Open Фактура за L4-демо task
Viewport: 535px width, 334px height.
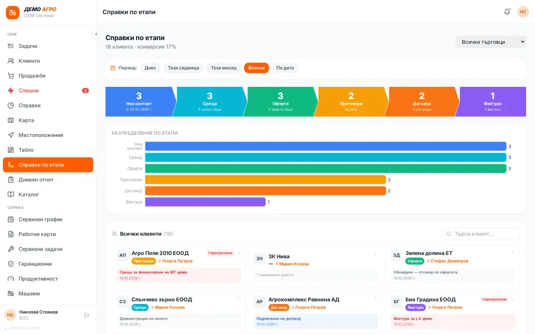pos(453,321)
